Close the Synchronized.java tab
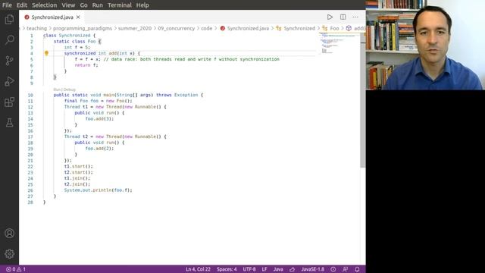 pyautogui.click(x=78, y=17)
